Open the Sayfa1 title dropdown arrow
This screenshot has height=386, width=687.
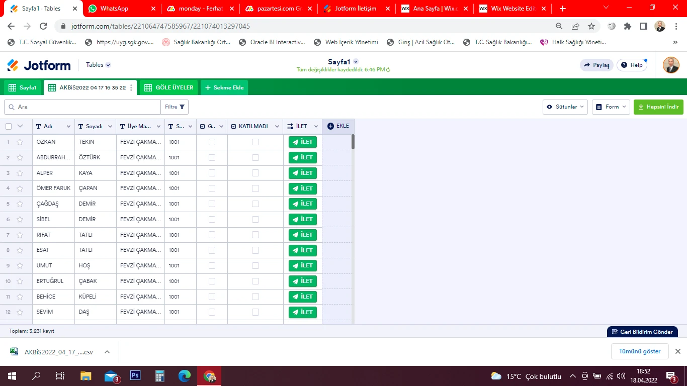pos(355,61)
